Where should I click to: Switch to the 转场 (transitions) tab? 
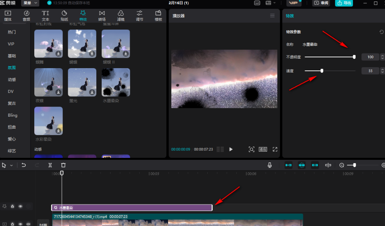tap(102, 15)
